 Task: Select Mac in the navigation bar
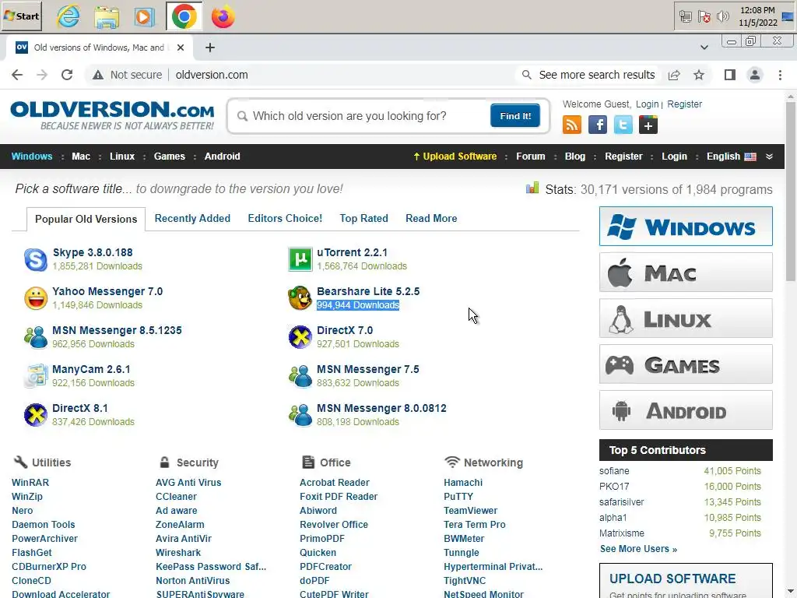pyautogui.click(x=81, y=157)
